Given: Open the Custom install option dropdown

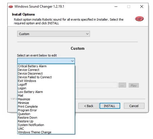Looking at the screenshot, I should 53,34.
